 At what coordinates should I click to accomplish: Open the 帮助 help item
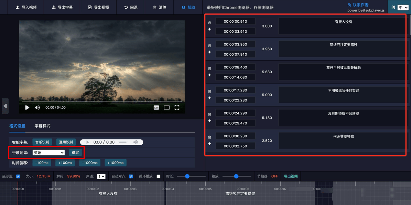pos(188,7)
